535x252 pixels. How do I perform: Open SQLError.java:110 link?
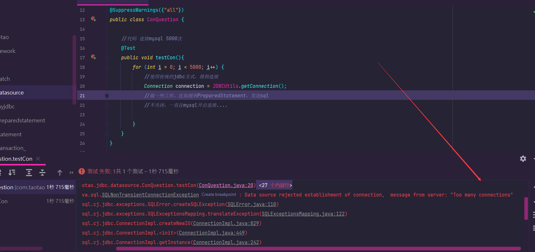pyautogui.click(x=252, y=204)
